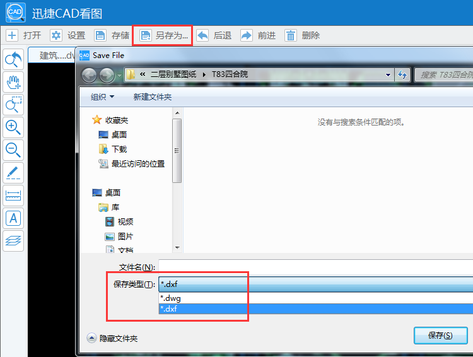
Task: Click 隐藏文件夹 to collapse folders
Action: [112, 338]
